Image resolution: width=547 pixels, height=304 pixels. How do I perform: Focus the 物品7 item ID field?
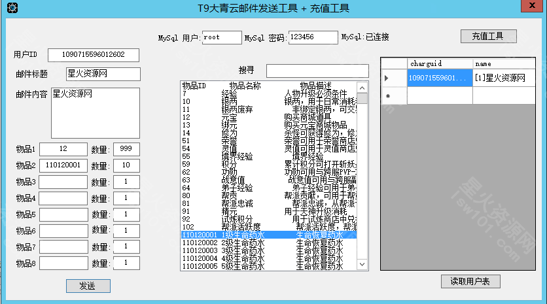tap(63, 247)
